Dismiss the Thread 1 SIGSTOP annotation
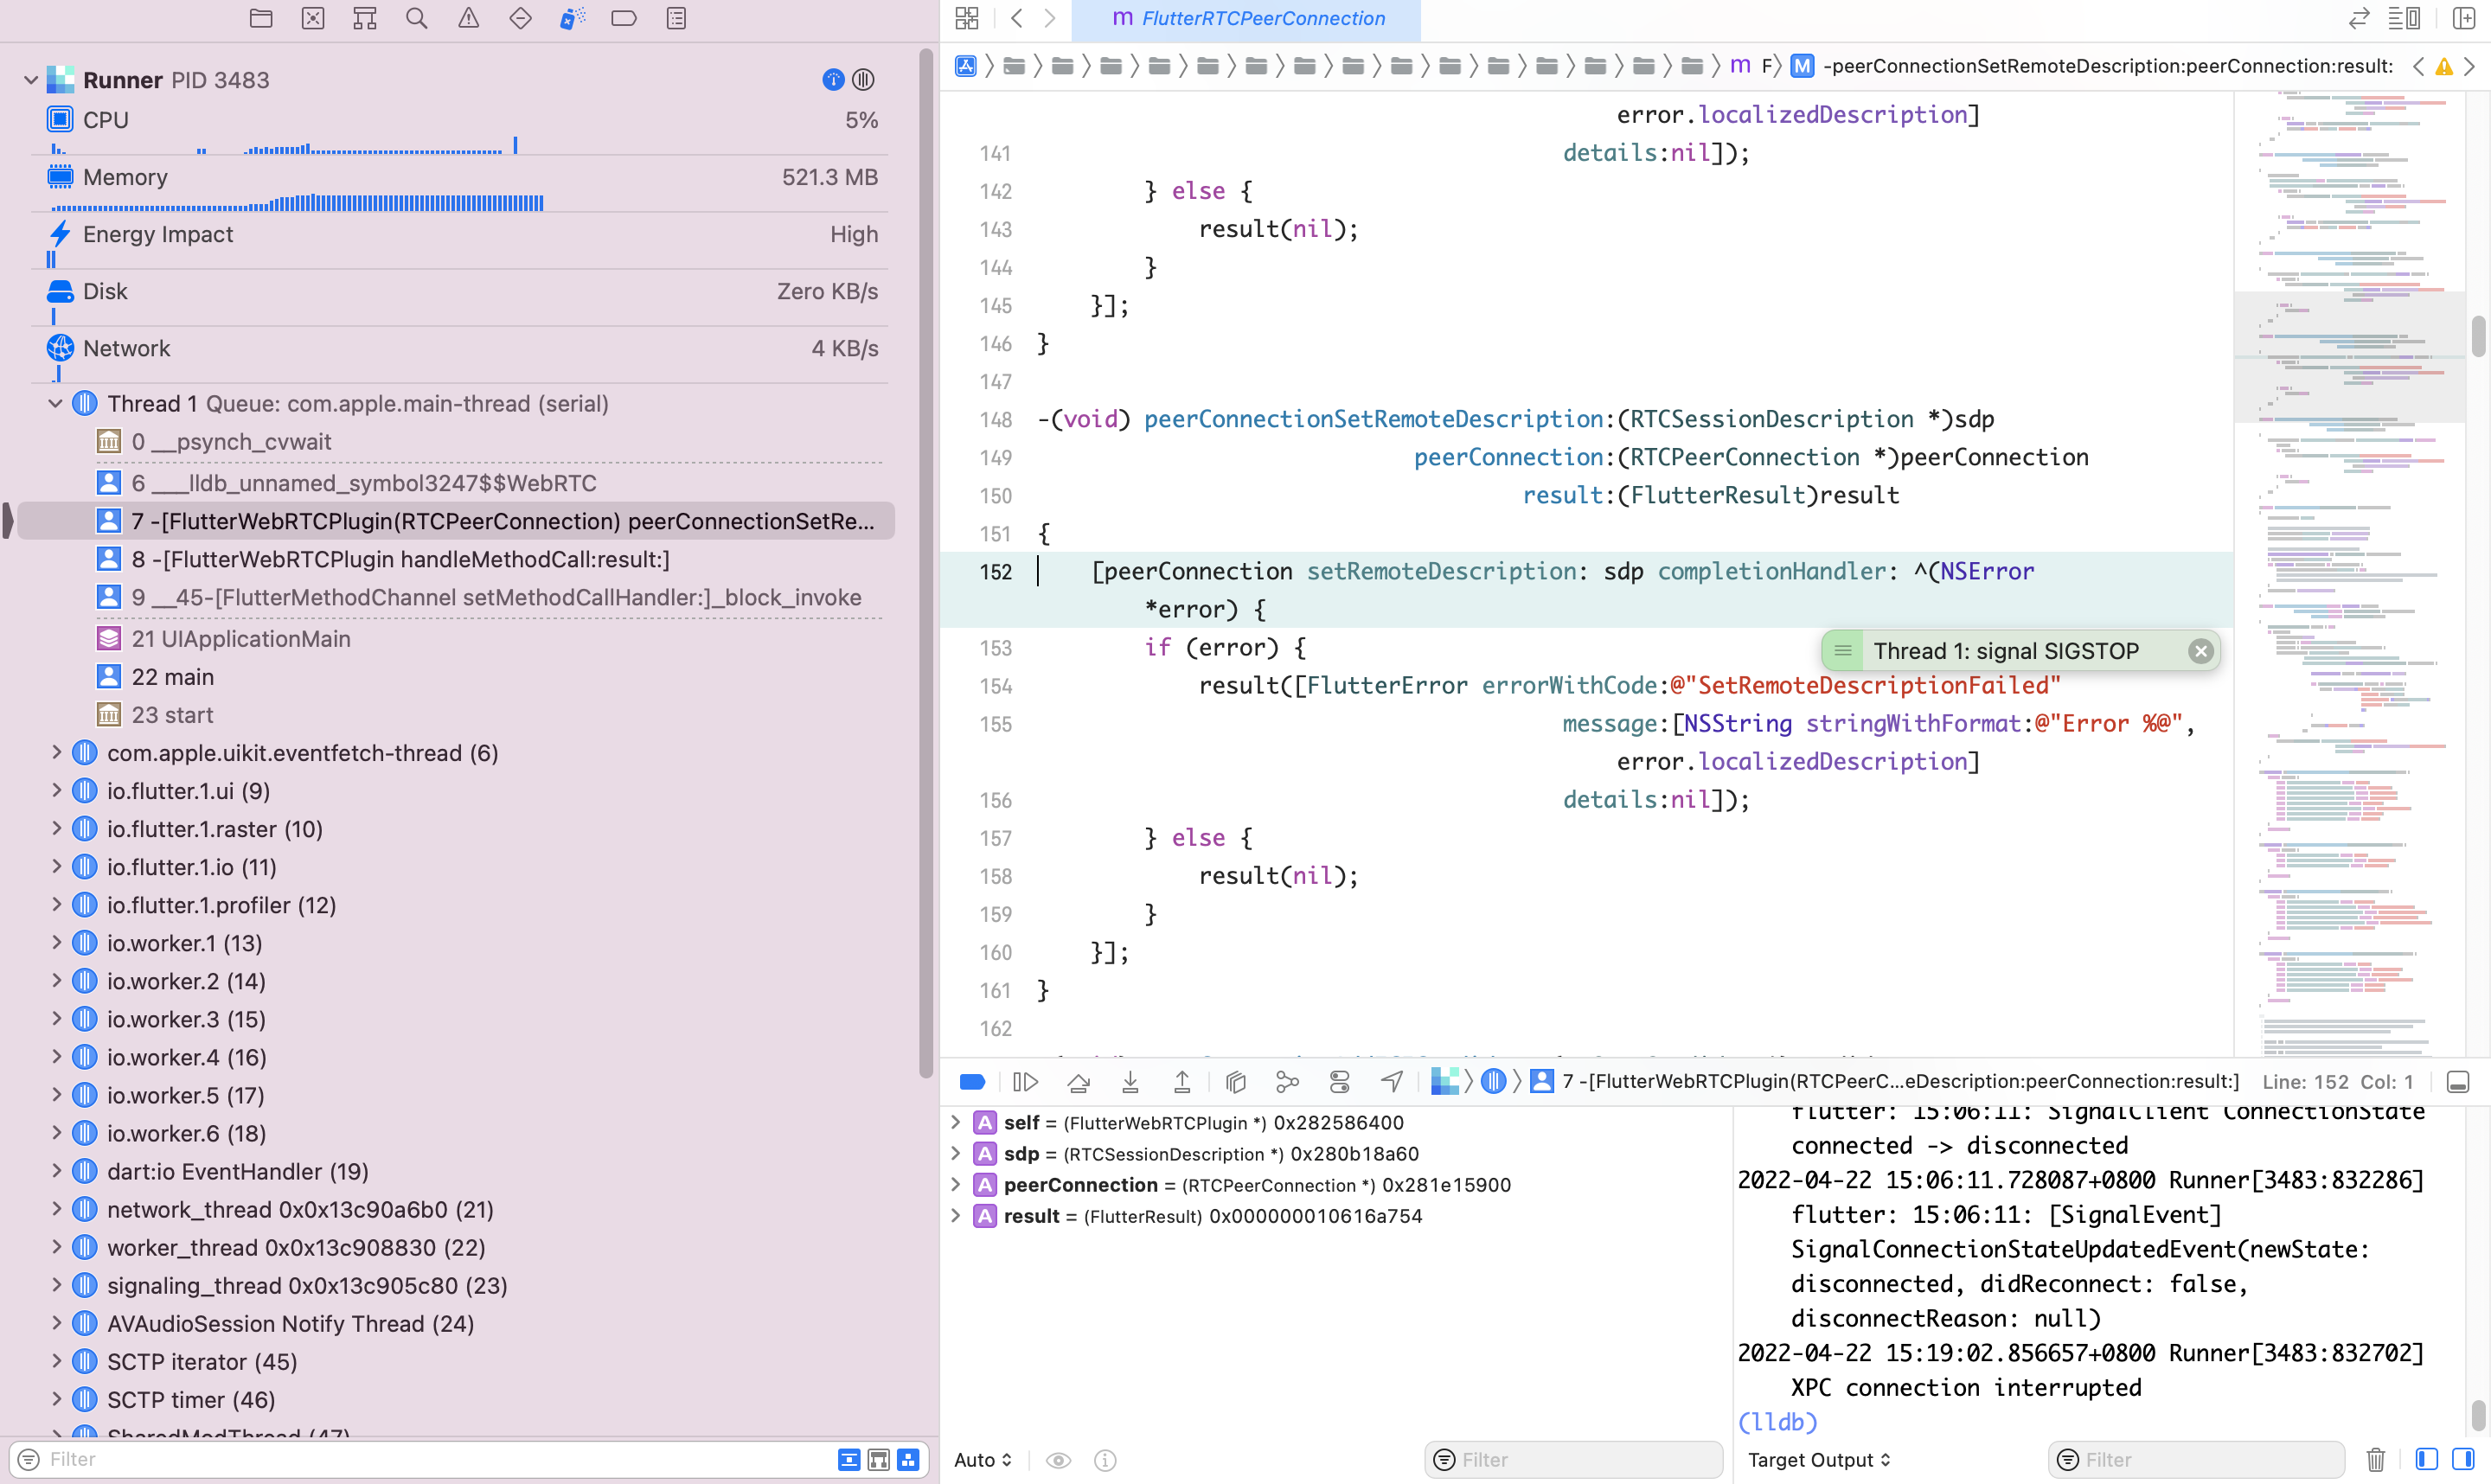 [2201, 650]
